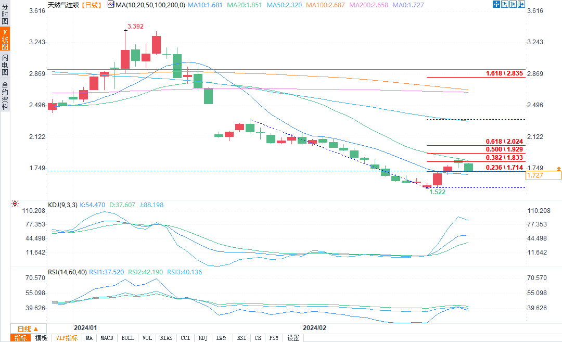Switch to the 模板 tab
Image resolution: width=562 pixels, height=342 pixels.
coord(42,338)
